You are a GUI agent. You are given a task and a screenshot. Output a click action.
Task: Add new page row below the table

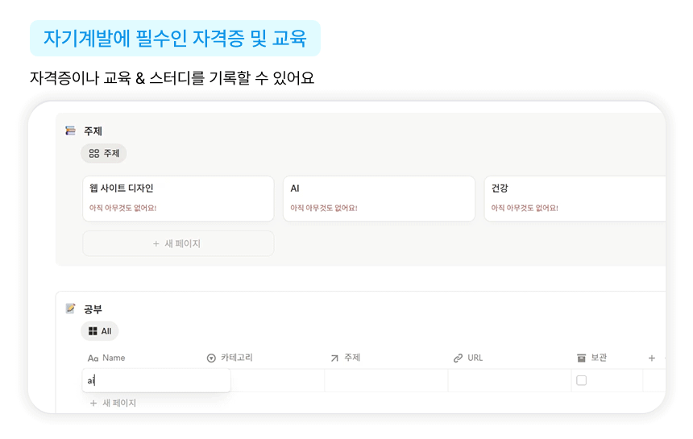click(113, 403)
